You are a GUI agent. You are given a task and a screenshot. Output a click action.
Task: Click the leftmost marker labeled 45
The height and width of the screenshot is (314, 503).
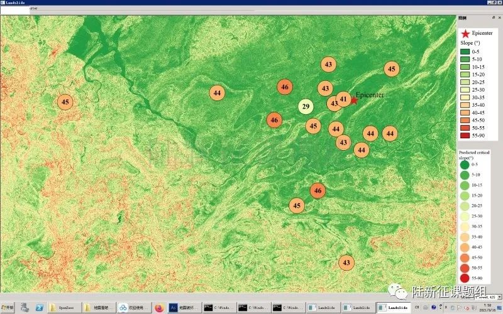65,102
